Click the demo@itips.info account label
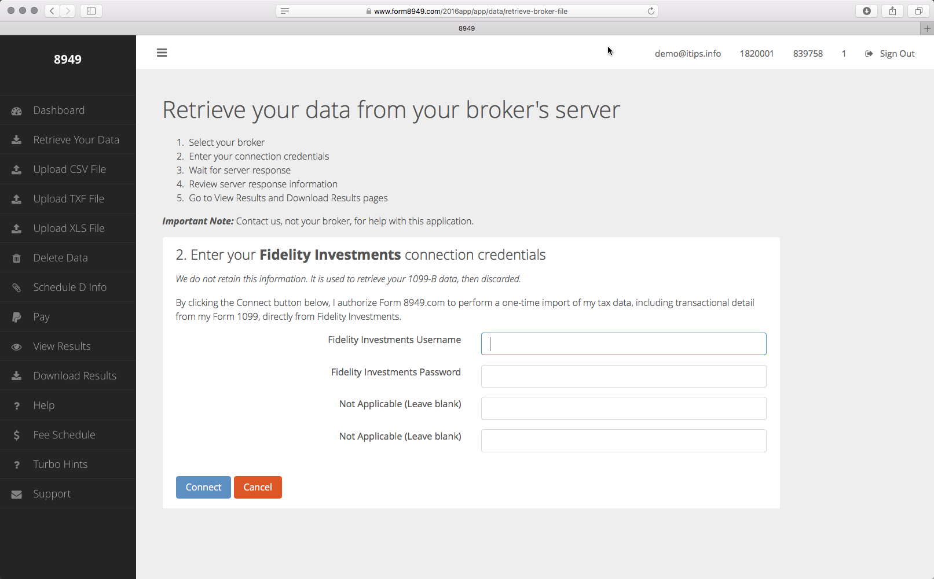The image size is (934, 579). pyautogui.click(x=688, y=53)
